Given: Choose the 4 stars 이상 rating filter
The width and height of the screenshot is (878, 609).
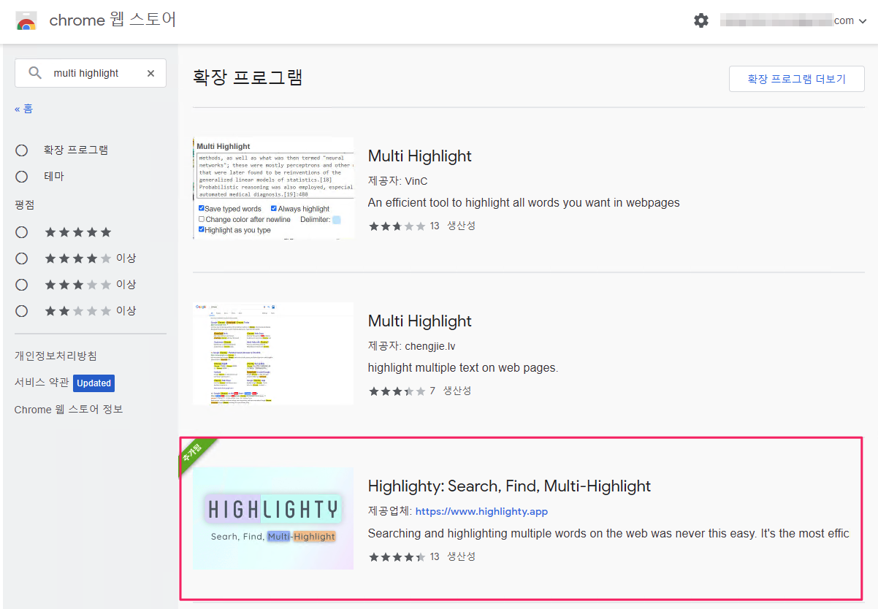Looking at the screenshot, I should 21,258.
